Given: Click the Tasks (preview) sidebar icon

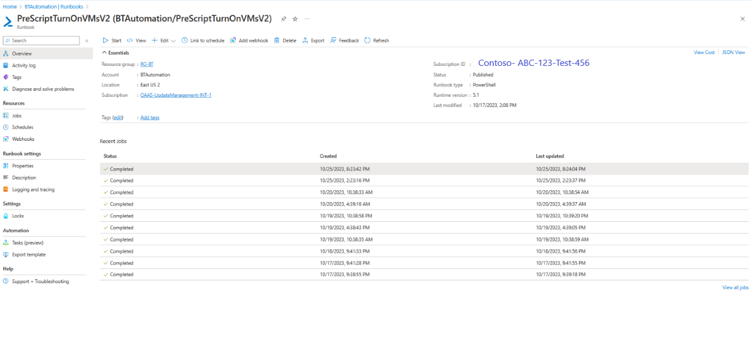Looking at the screenshot, I should [x=6, y=243].
